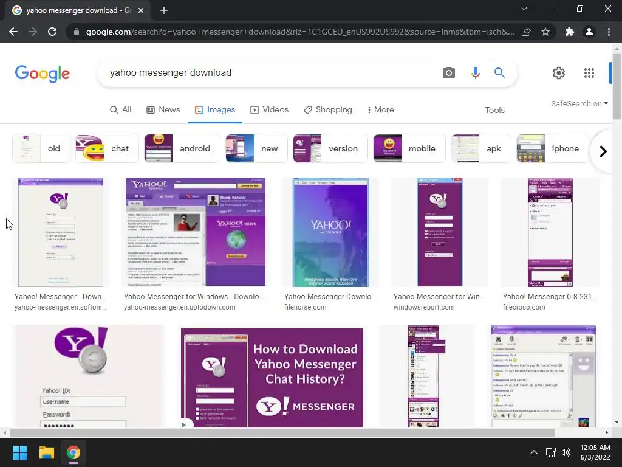Open the filecroco Yahoo! Messenger 0.8.231 image
Viewport: 622px width, 467px height.
coord(550,232)
